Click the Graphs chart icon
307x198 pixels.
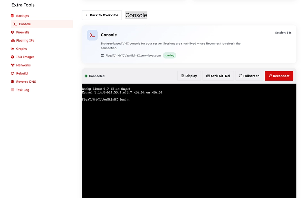point(12,49)
